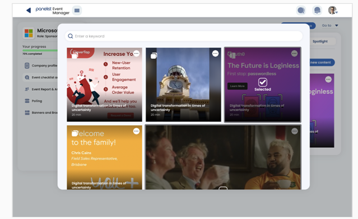Expand the Go to dropdown

click(330, 25)
